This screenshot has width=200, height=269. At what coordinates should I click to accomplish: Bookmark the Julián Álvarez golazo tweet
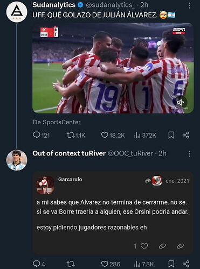coord(171,136)
